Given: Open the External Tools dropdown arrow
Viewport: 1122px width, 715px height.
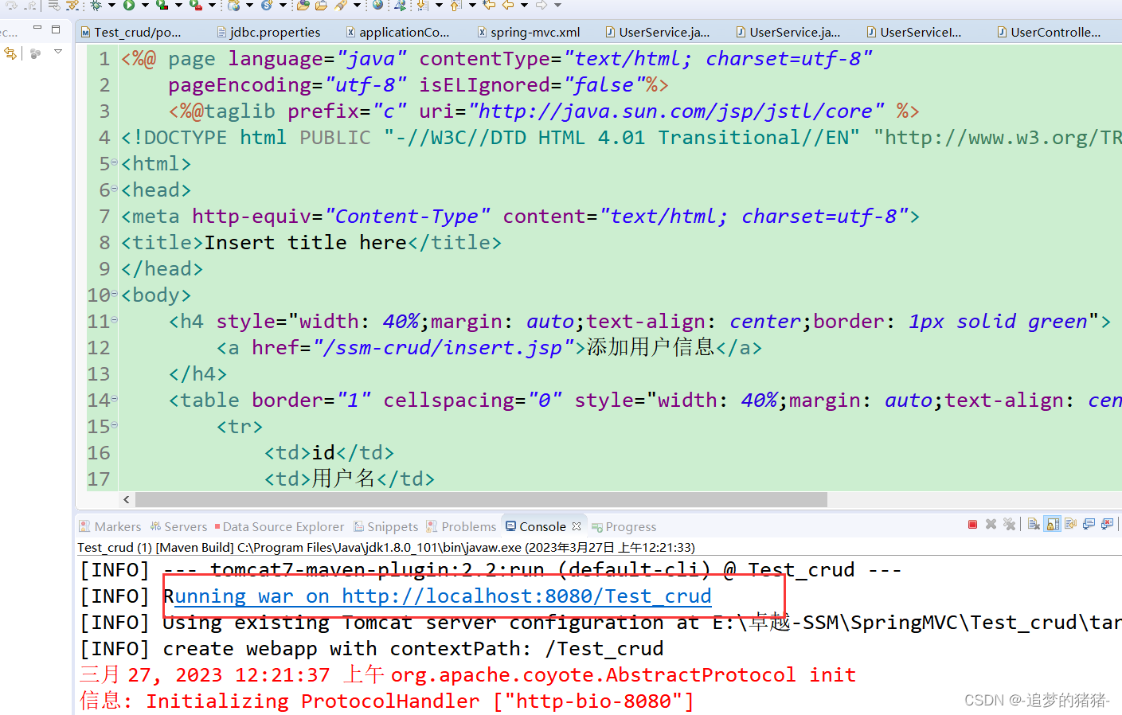Looking at the screenshot, I should pyautogui.click(x=213, y=5).
